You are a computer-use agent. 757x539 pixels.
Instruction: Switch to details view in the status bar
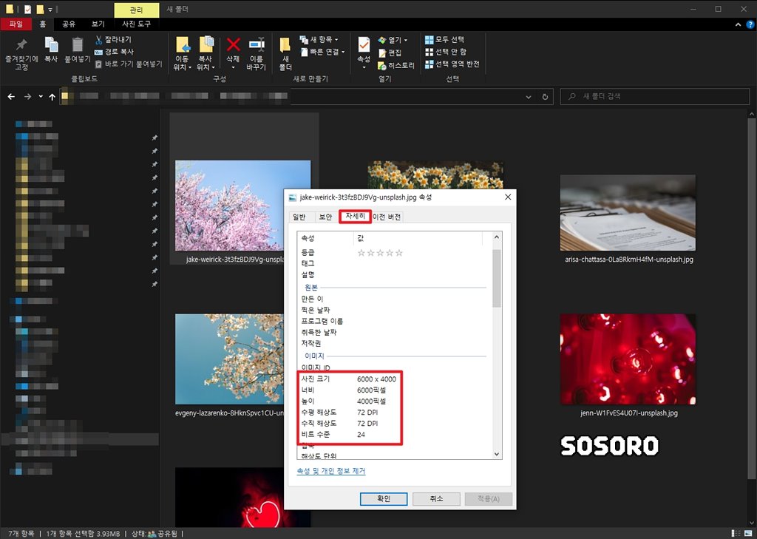(736, 534)
